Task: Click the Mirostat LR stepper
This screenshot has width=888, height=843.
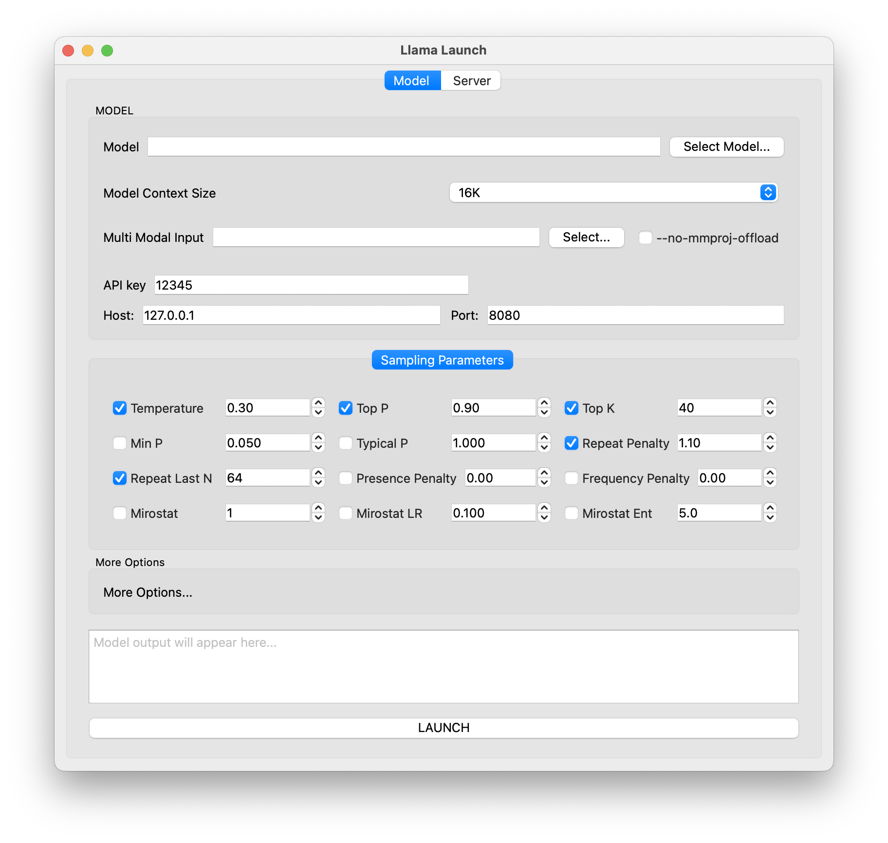Action: point(544,513)
